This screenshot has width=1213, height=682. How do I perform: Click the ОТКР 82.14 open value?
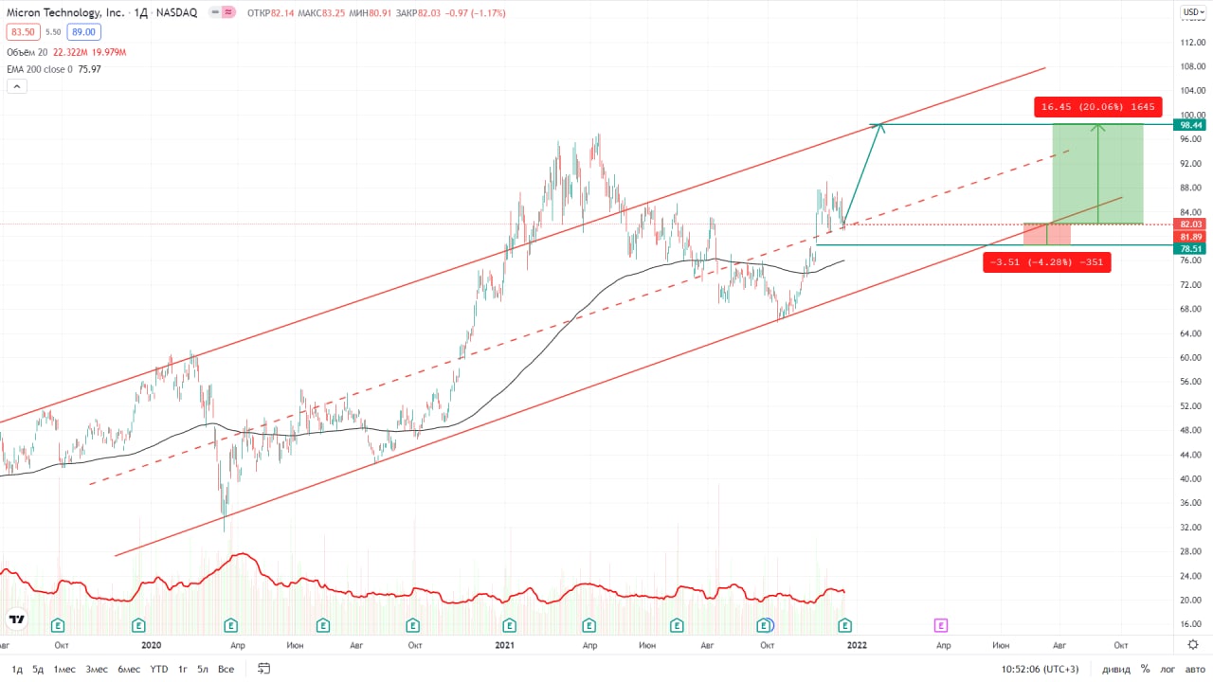270,13
